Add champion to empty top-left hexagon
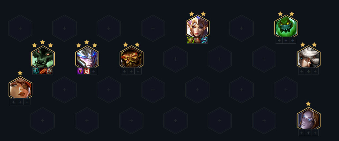The image size is (339, 141). pyautogui.click(x=20, y=28)
